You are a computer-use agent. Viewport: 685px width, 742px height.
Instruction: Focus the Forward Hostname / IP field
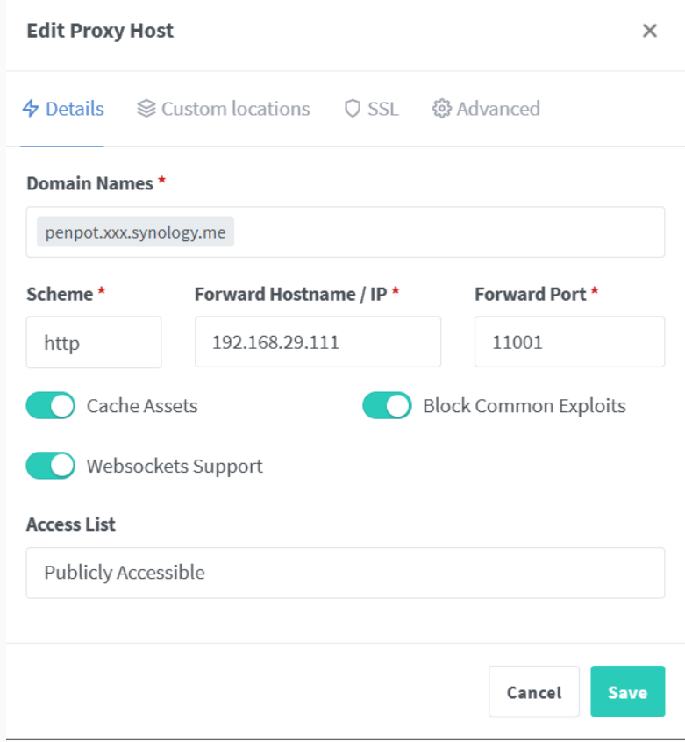click(x=318, y=342)
